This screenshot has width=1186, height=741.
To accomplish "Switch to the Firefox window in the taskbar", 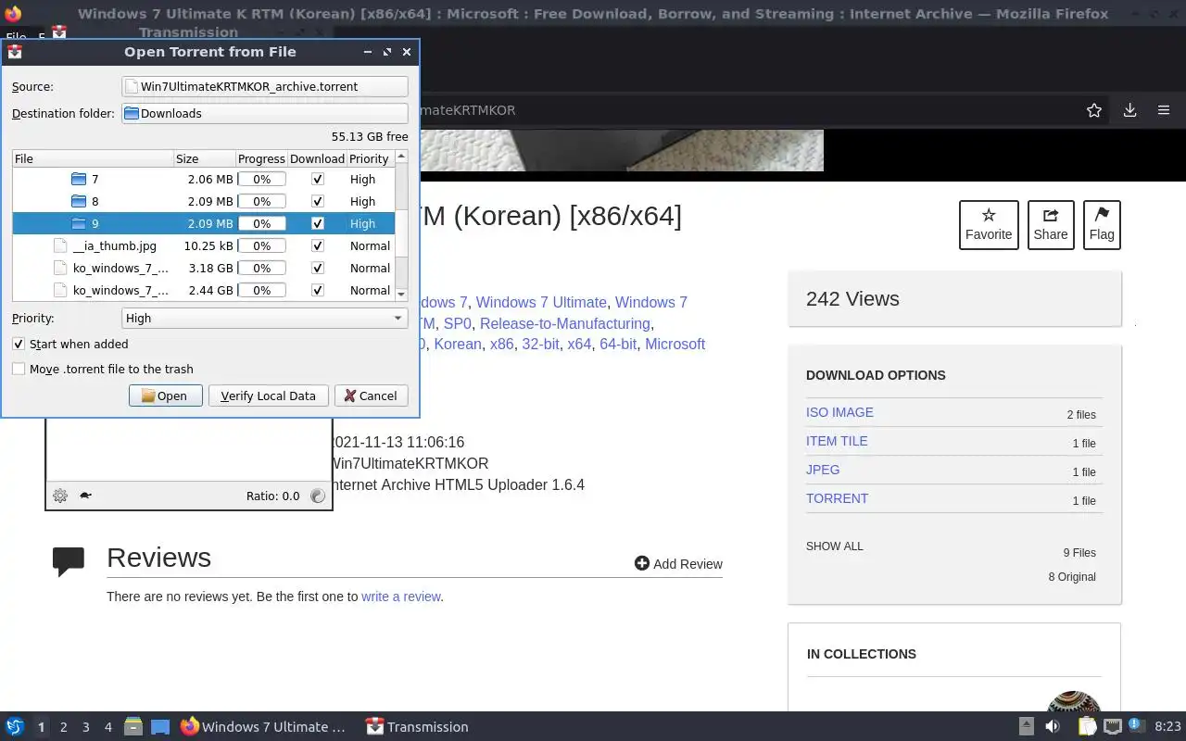I will (264, 727).
